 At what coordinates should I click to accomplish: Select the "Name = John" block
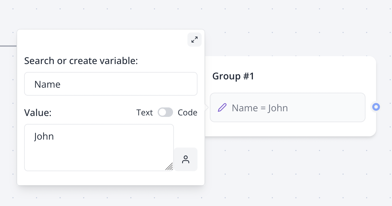coord(287,108)
